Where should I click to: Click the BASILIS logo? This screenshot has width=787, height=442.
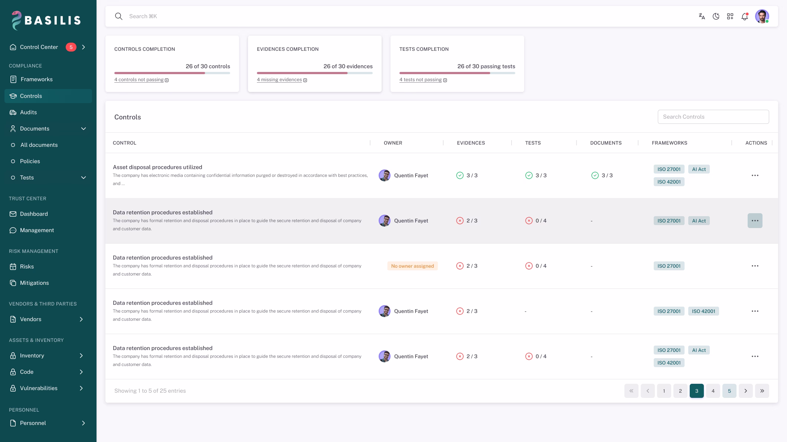[x=46, y=20]
